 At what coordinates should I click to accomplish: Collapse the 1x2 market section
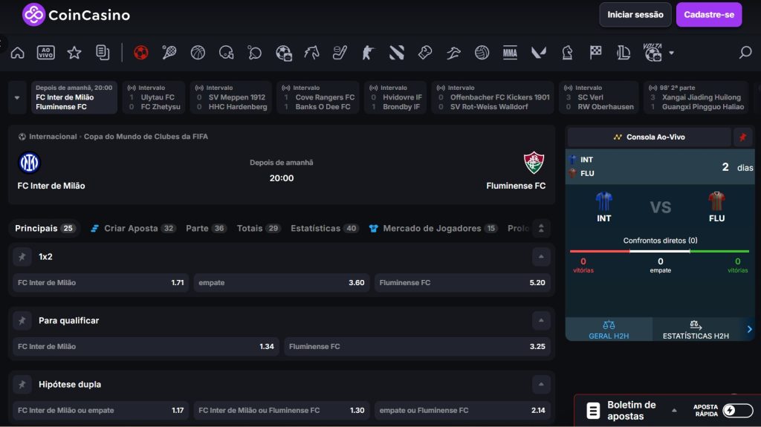click(541, 257)
